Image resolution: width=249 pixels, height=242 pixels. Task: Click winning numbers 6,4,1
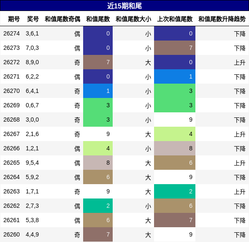(x=32, y=91)
